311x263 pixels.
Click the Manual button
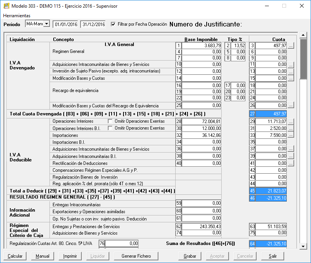(x=43, y=256)
